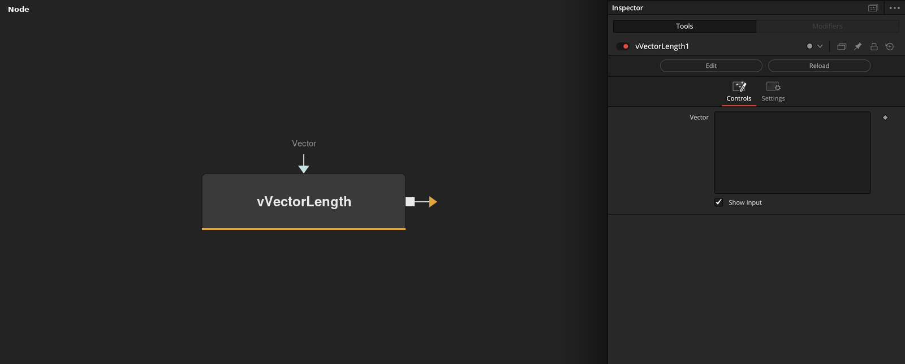
Task: Click the Vector label above the node
Action: [x=304, y=144]
